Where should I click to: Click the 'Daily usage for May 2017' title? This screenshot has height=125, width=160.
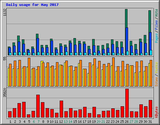(32, 5)
